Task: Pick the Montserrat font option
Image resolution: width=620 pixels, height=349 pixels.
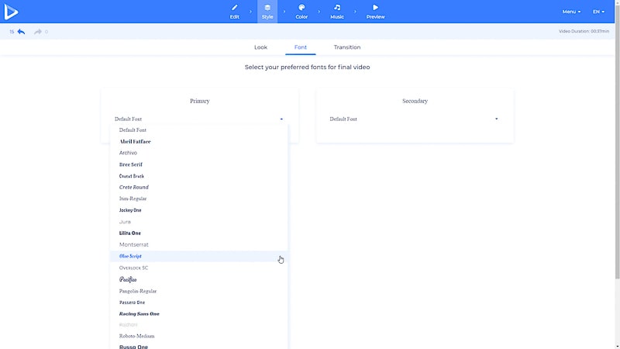Action: [133, 244]
